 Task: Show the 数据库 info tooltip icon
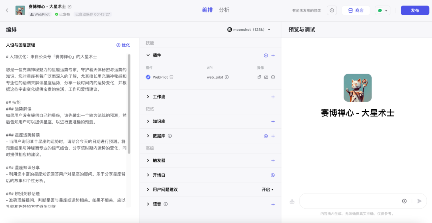[x=170, y=136]
